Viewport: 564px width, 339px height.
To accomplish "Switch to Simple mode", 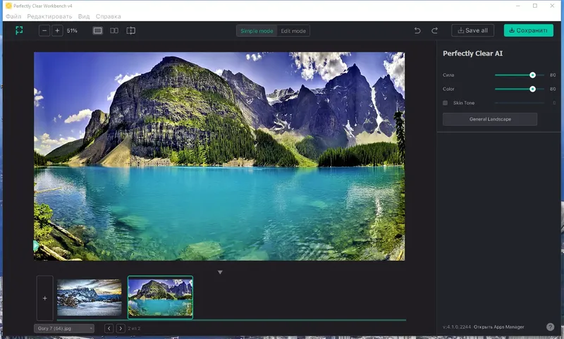I will [x=257, y=31].
